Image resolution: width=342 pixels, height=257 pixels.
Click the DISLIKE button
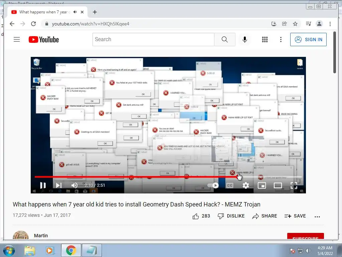coord(231,216)
